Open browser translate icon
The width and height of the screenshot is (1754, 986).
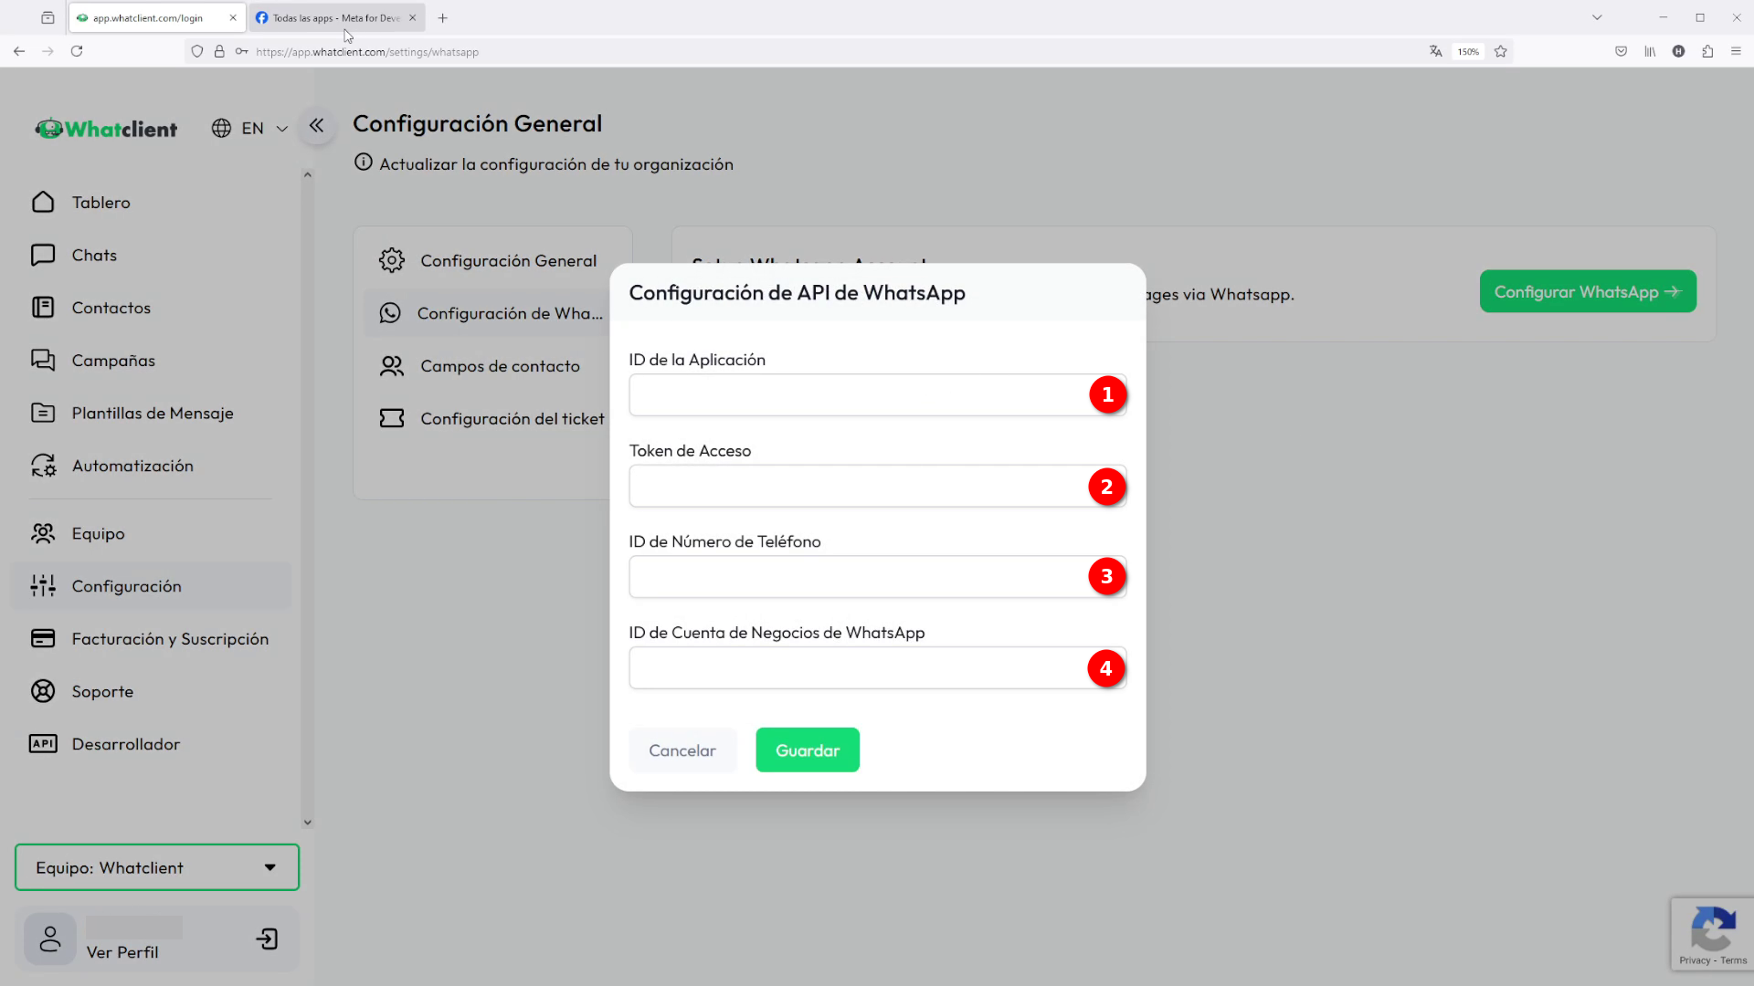pos(1435,51)
